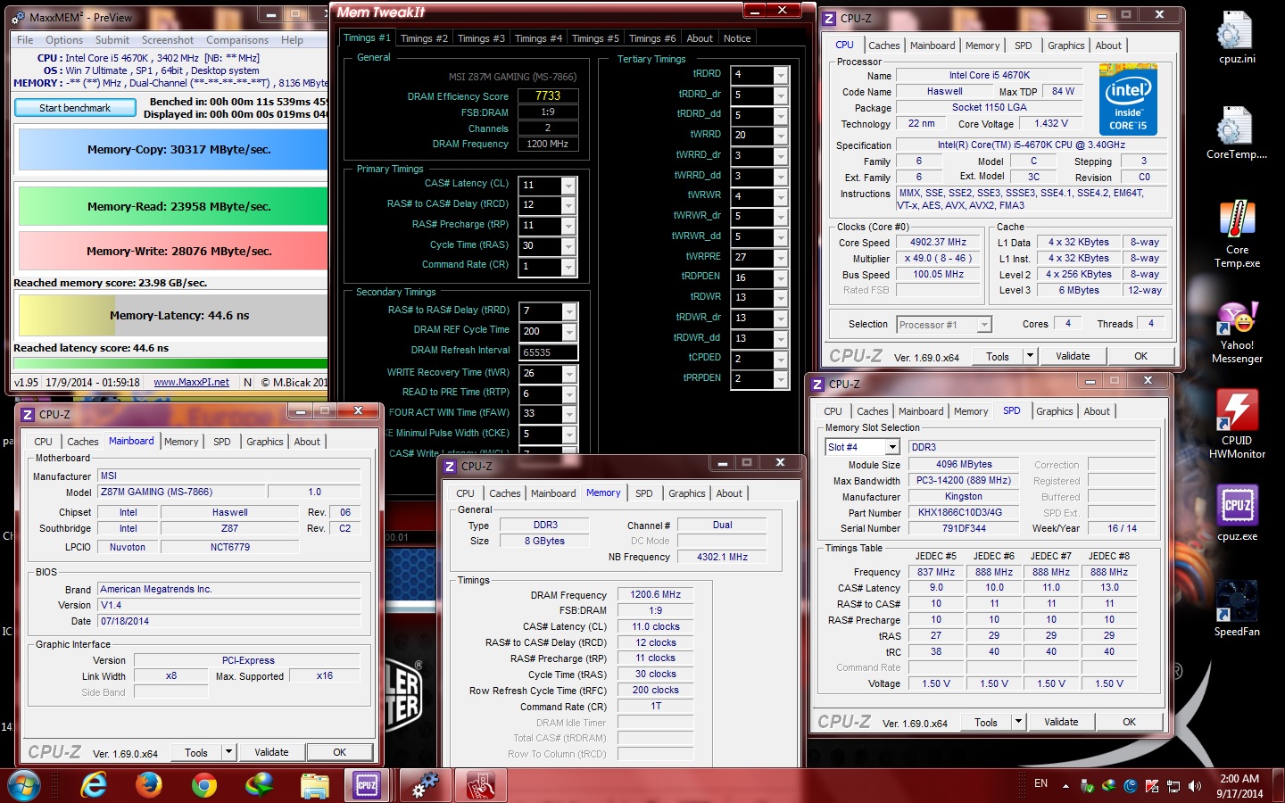
Task: Open the Screenshot menu in MaxxMEM
Action: click(168, 40)
